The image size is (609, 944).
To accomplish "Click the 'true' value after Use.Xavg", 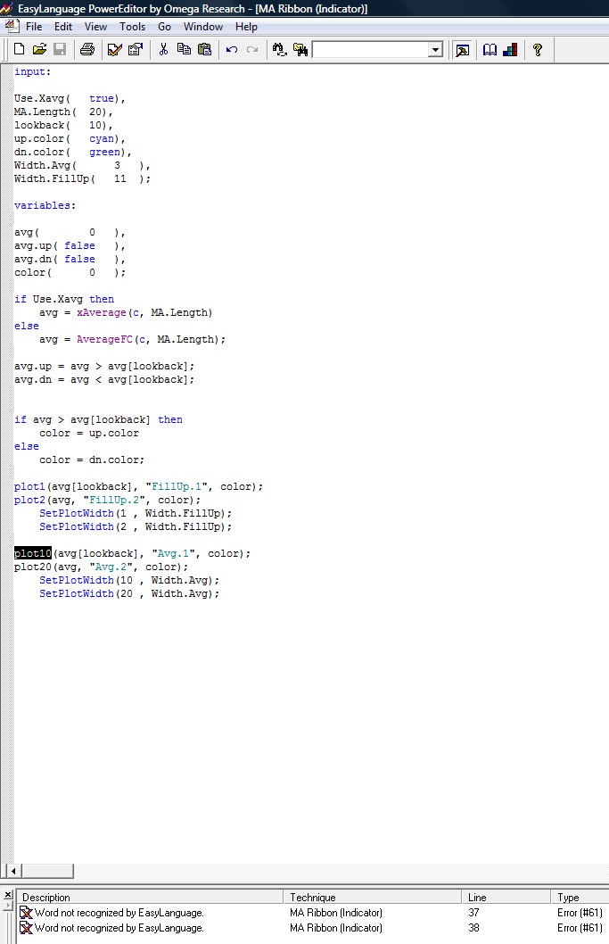I will pyautogui.click(x=101, y=98).
